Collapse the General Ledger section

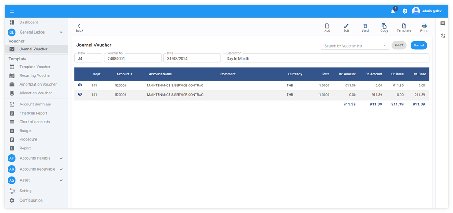(61, 32)
